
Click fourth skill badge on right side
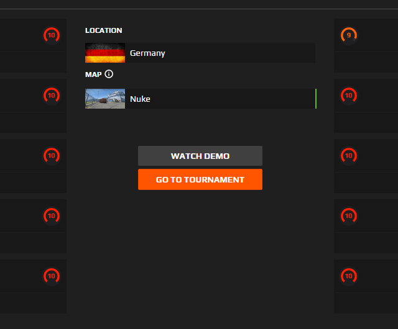[349, 215]
